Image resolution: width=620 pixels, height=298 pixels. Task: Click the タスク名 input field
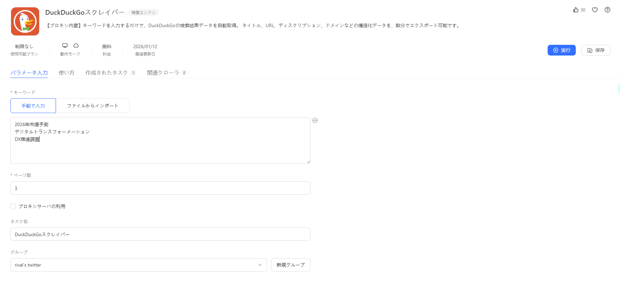(160, 234)
